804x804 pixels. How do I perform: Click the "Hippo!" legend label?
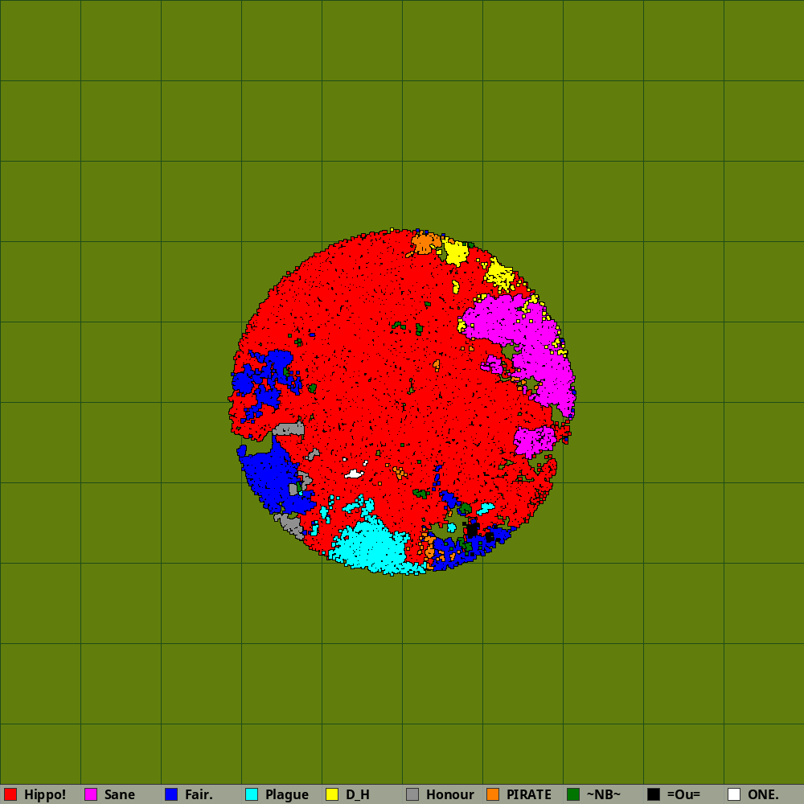point(45,795)
